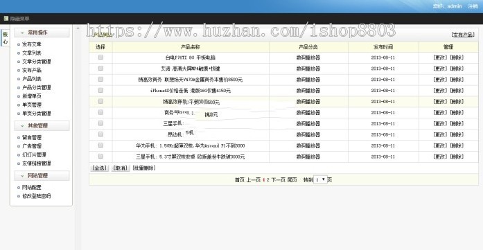Viewport: 483px width, 250px height.
Task: Open 单页管理 in the sidebar
Action: (x=31, y=105)
